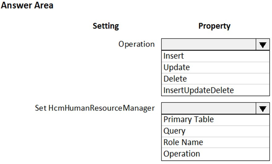Select Insert from the Operation list
Viewport: 272px width, 164px height.
(x=215, y=56)
